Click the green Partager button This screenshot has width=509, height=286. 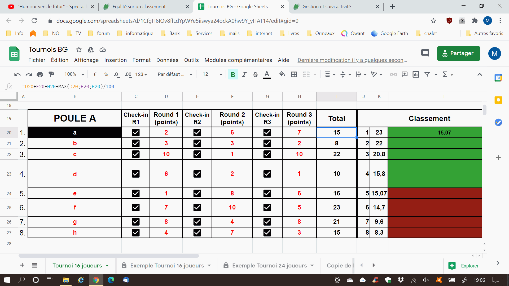tap(459, 53)
